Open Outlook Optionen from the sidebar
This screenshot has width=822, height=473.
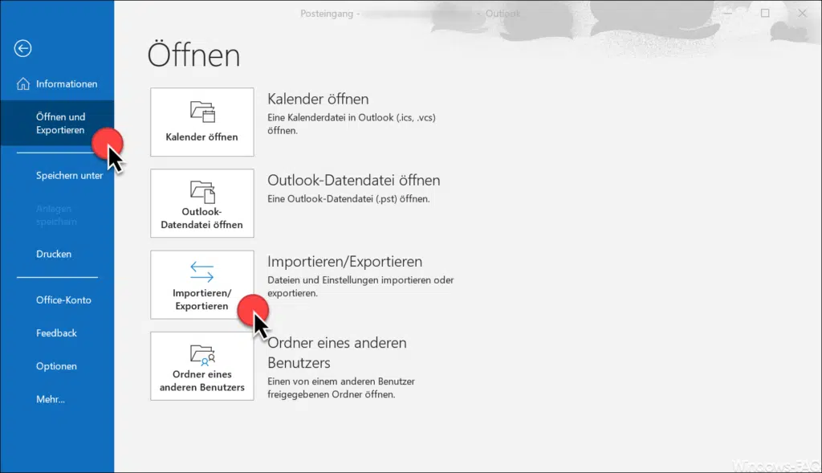[56, 365]
